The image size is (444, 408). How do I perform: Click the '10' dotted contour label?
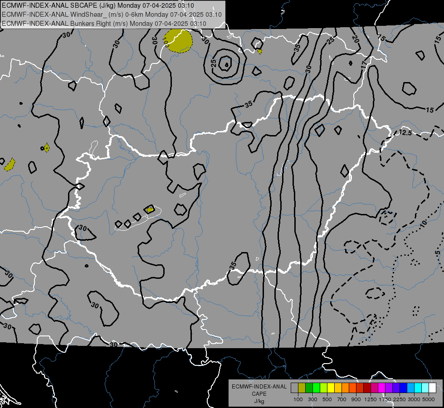424,224
